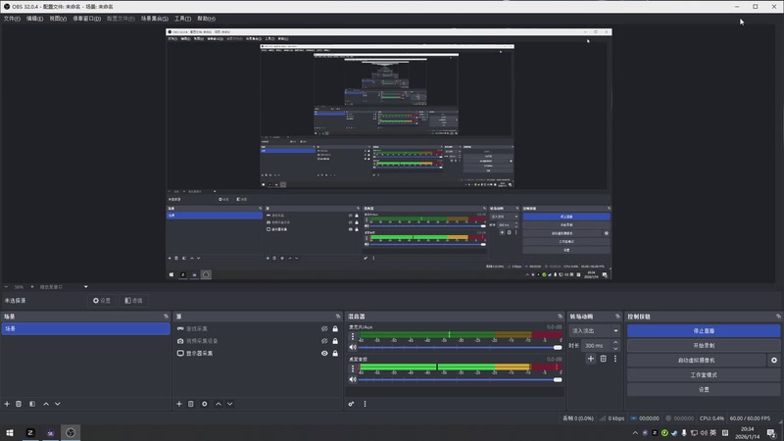Mute the 麦克风/Aux channel speaker icon
The image size is (784, 441).
click(x=353, y=347)
